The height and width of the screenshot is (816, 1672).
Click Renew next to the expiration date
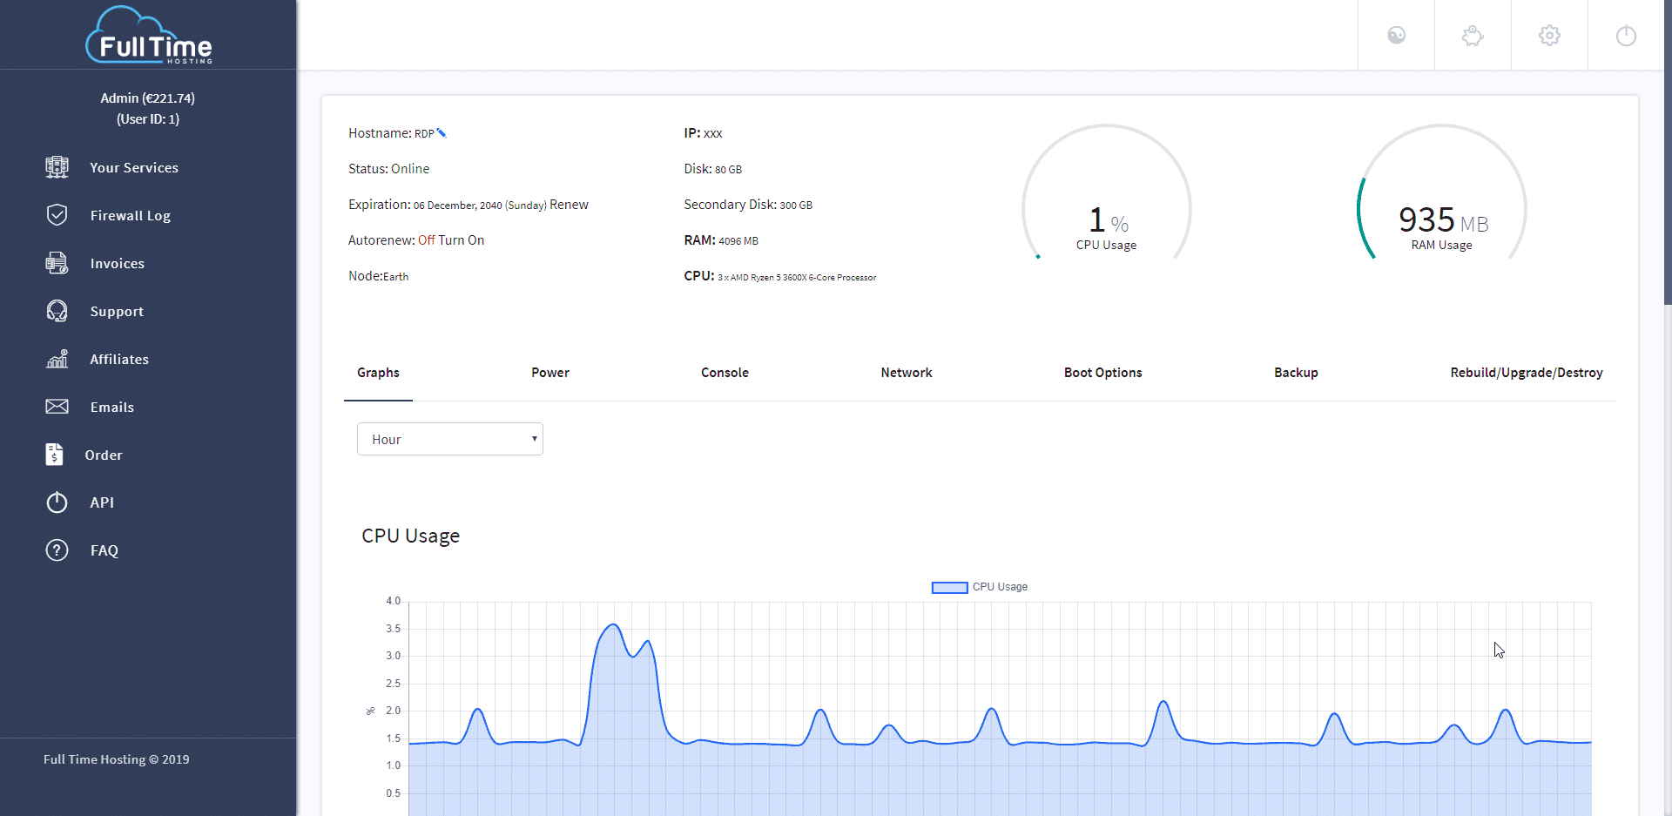pos(570,204)
